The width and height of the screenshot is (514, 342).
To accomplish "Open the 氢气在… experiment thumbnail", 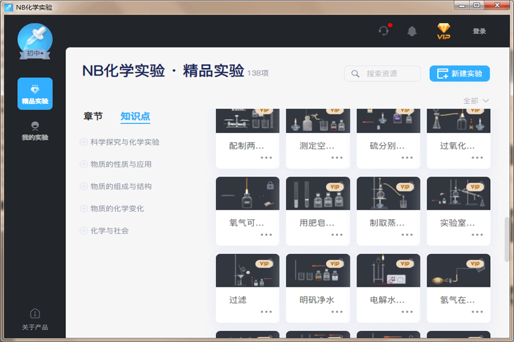I will pos(459,271).
